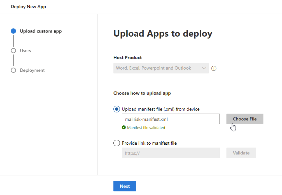Open the Host Product dropdown
This screenshot has width=282, height=195.
click(x=161, y=68)
